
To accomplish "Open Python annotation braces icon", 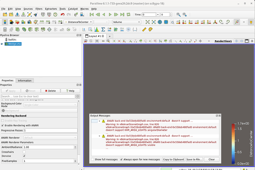I will coord(135,30).
